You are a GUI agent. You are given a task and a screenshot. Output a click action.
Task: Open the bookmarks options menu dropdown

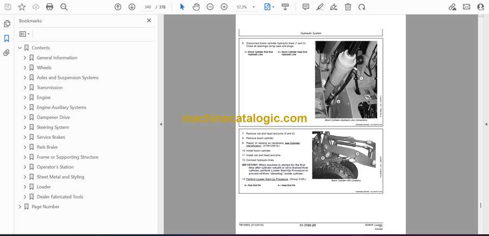point(24,34)
